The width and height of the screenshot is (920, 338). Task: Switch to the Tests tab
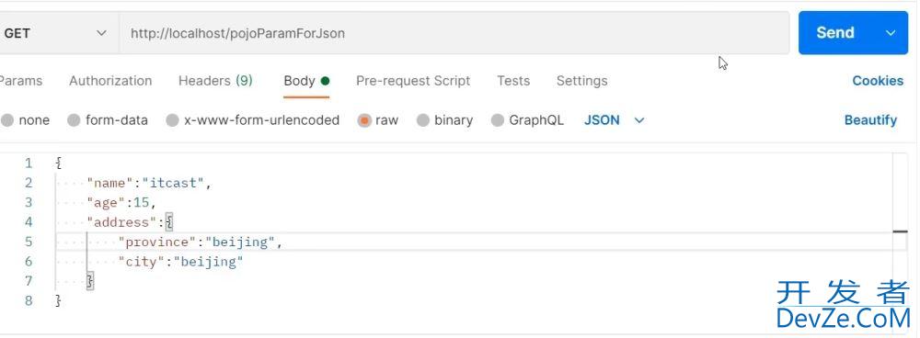pos(513,81)
